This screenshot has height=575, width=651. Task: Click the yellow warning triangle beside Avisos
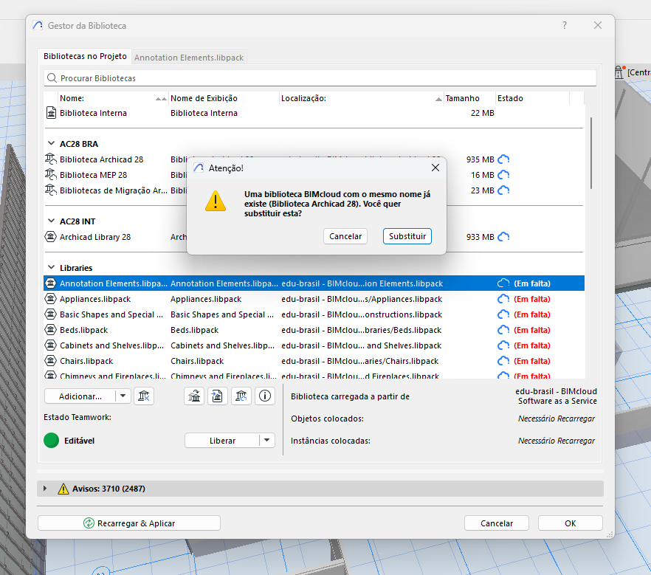63,489
